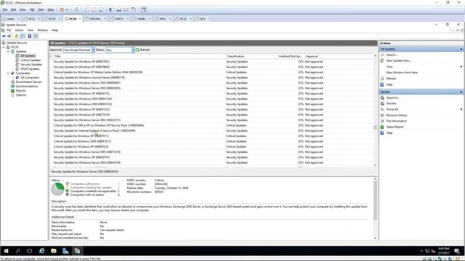
Task: Click the Decline action link
Action: coord(391,103)
